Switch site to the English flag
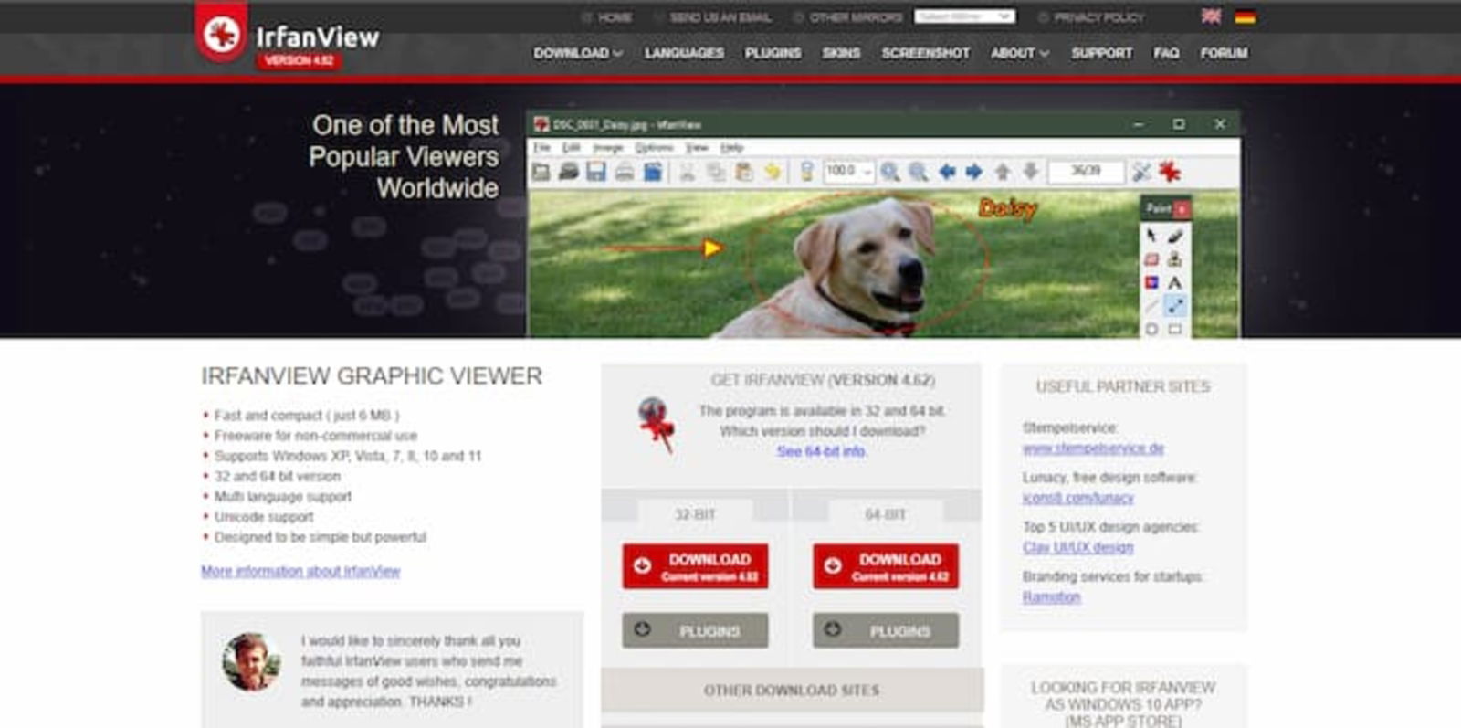Image resolution: width=1461 pixels, height=728 pixels. (1211, 16)
